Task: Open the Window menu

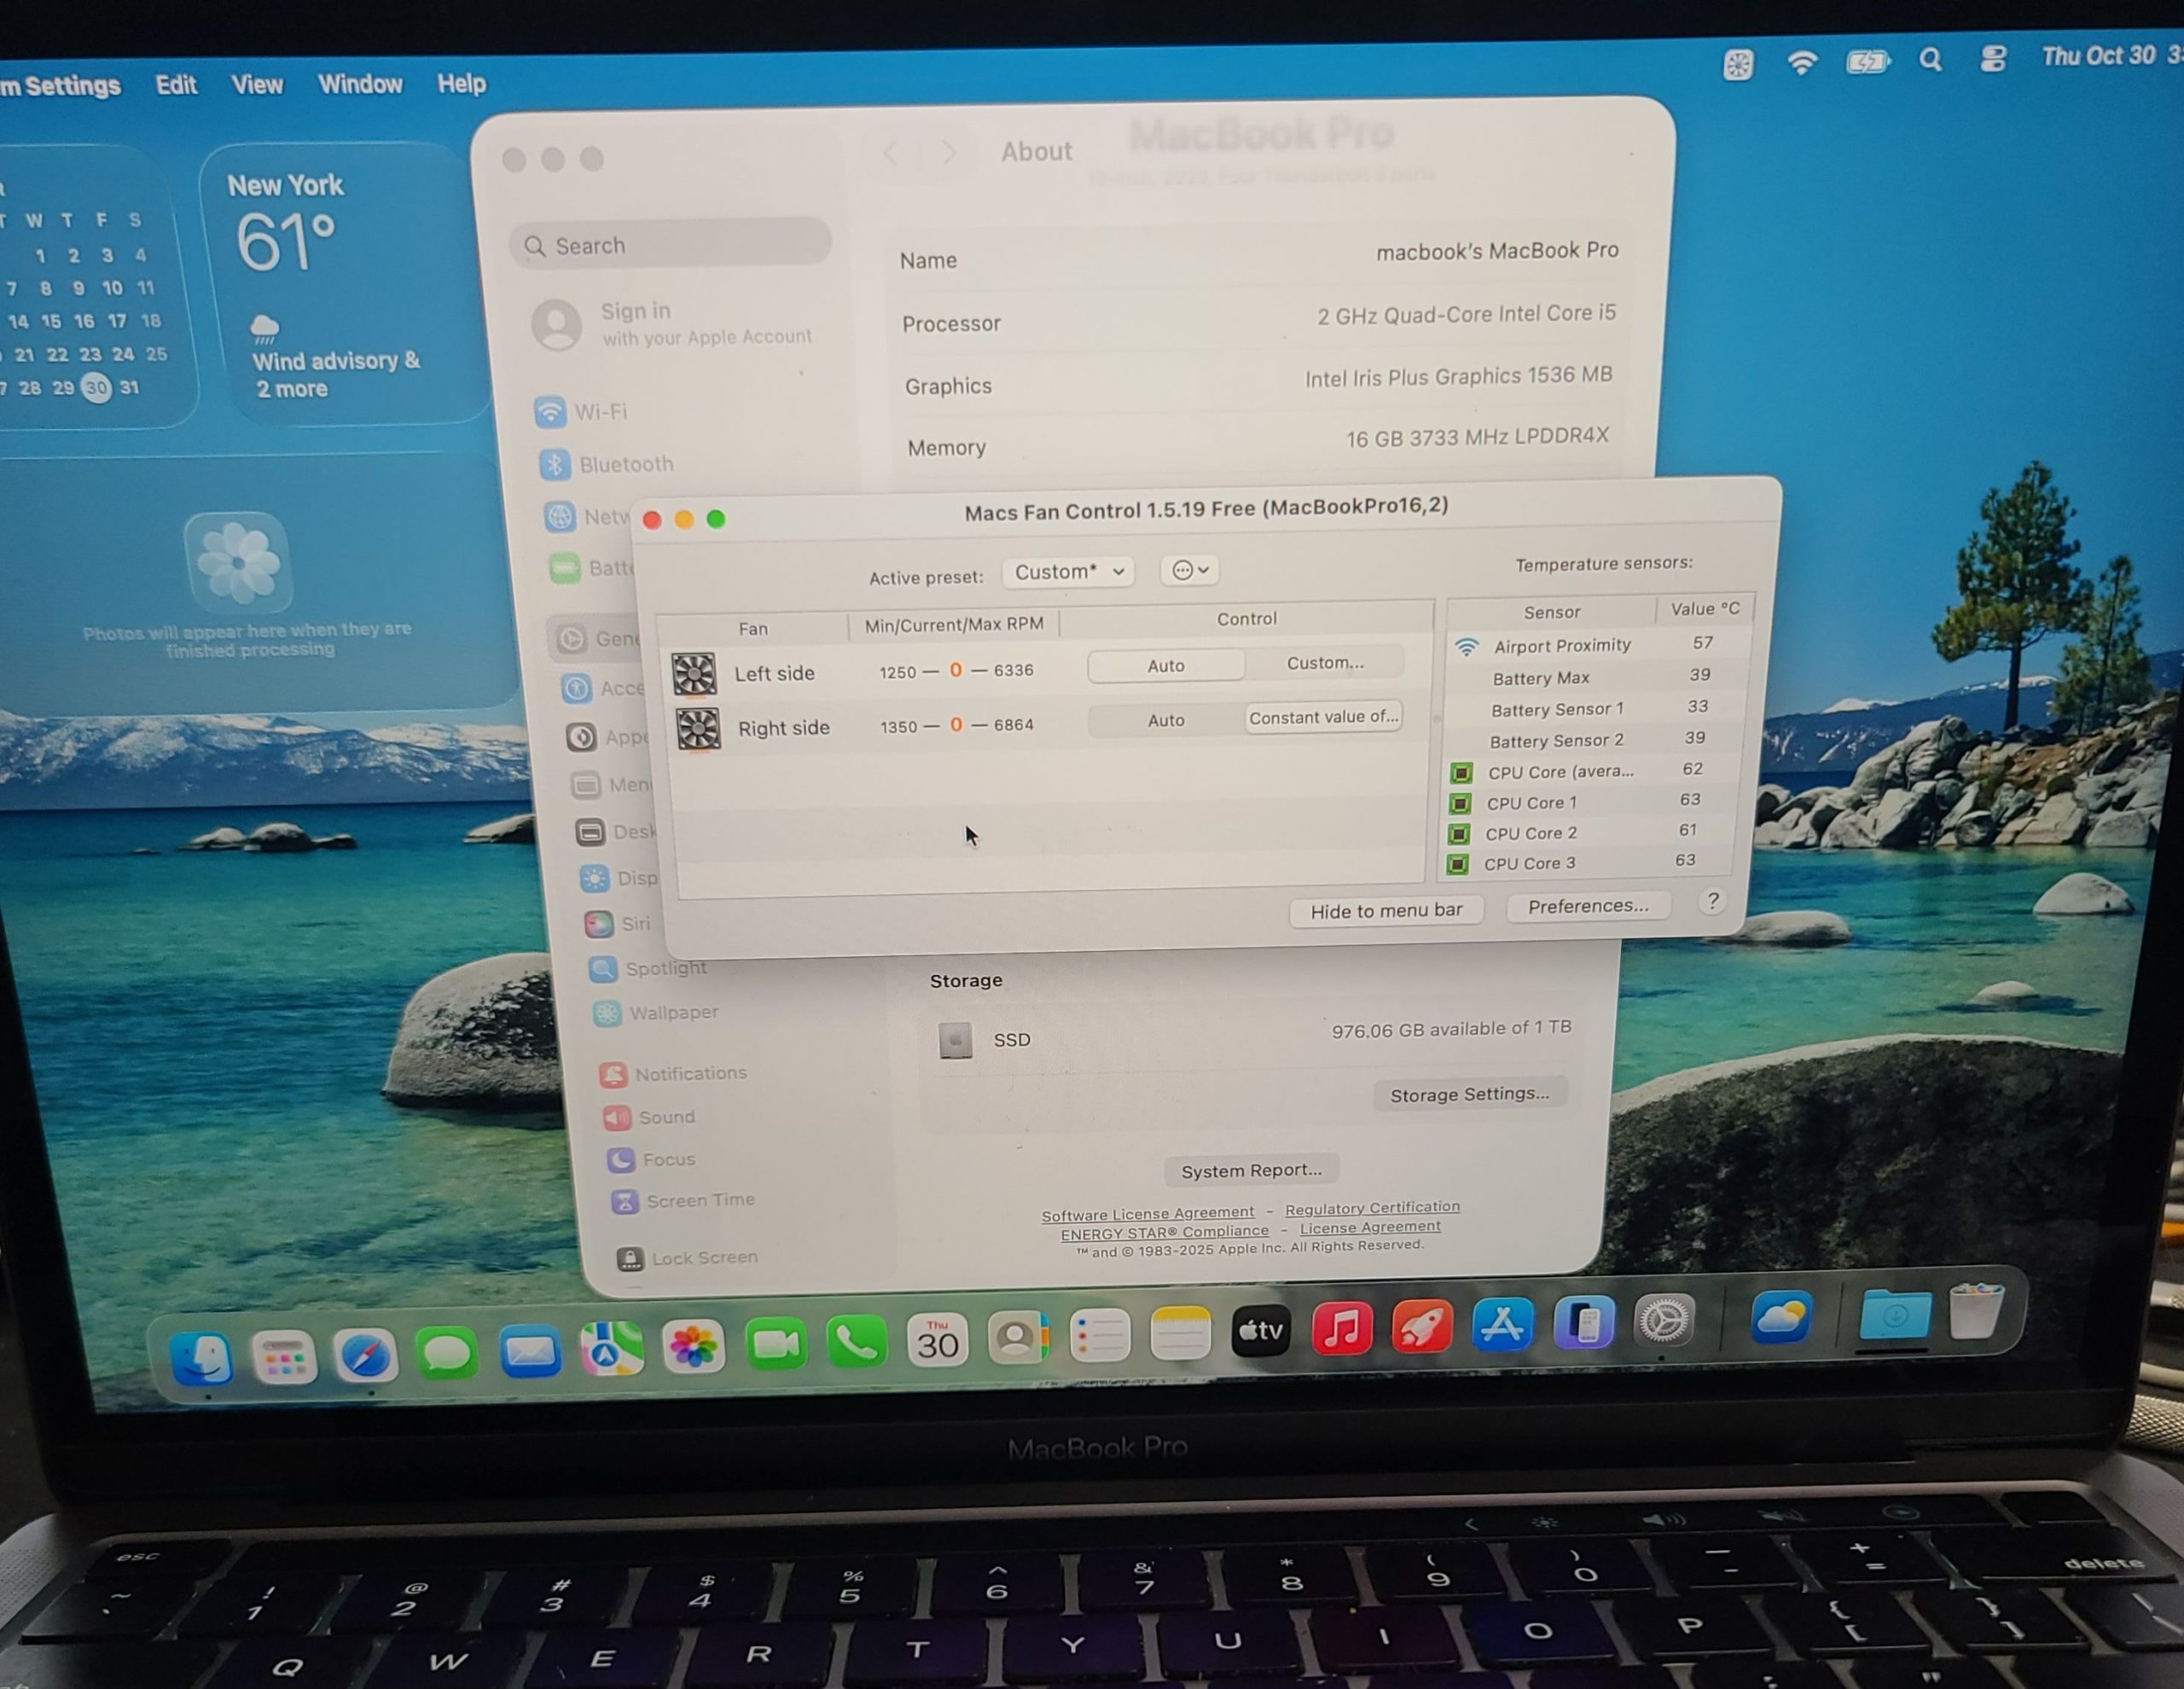Action: (360, 84)
